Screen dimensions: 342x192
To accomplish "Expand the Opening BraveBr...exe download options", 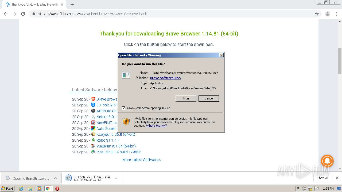I will (55, 178).
